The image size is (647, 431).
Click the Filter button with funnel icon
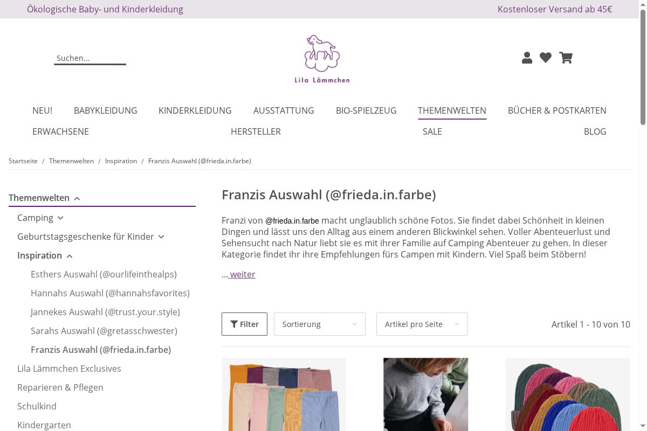(x=244, y=324)
